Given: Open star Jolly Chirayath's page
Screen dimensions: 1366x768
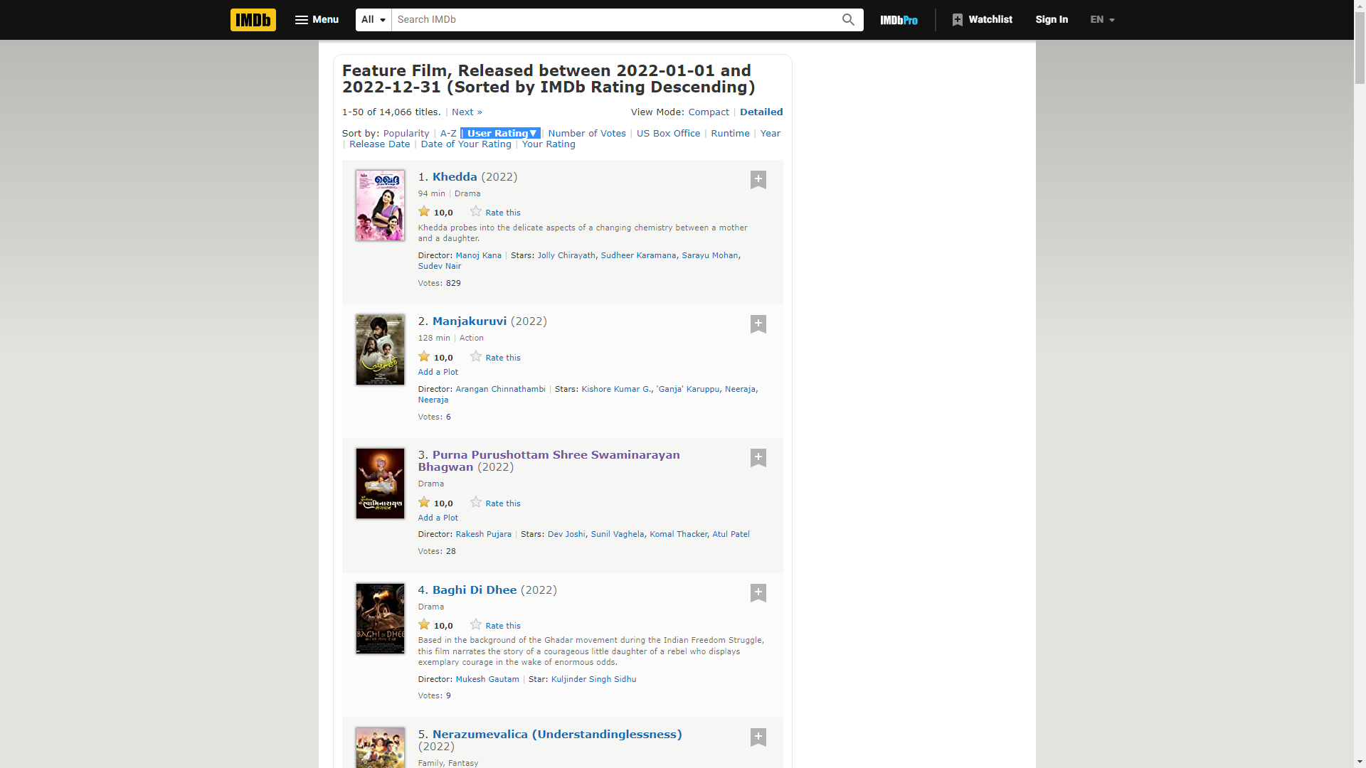Looking at the screenshot, I should pos(566,255).
